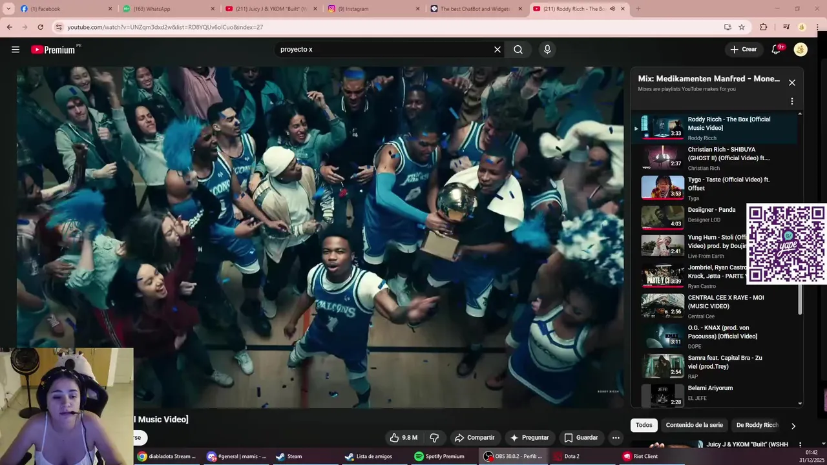The image size is (827, 465).
Task: Open Chrome extensions puzzle icon
Action: coord(764,27)
